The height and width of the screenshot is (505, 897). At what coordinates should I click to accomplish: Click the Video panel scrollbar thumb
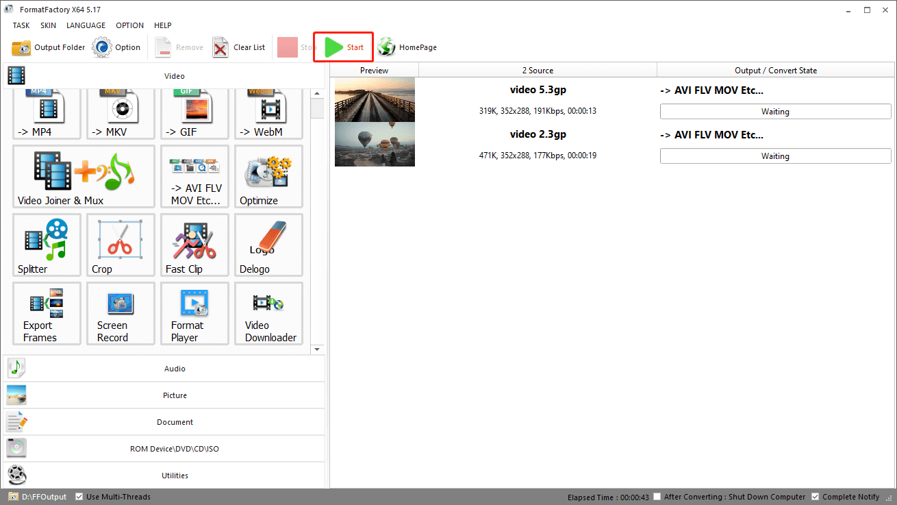[316, 108]
